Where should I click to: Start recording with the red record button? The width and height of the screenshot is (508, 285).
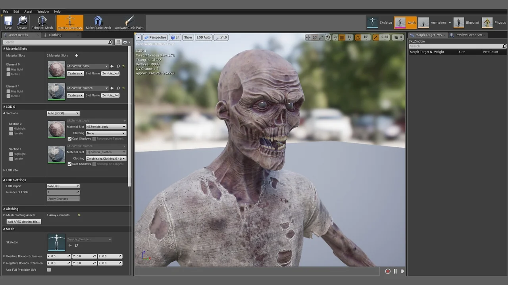point(388,271)
